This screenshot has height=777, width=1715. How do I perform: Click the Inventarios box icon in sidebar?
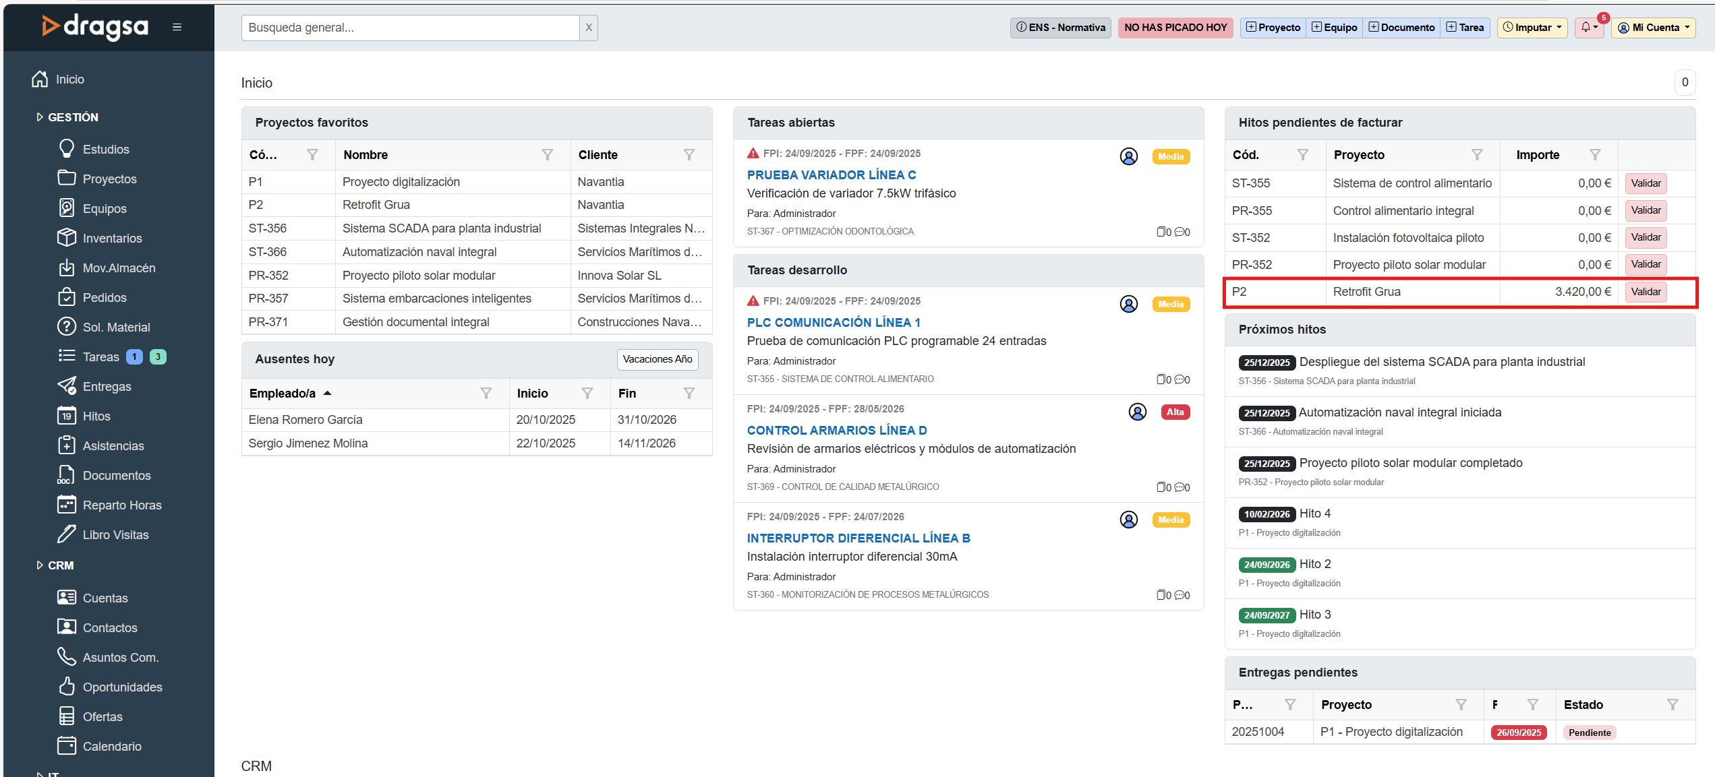66,238
